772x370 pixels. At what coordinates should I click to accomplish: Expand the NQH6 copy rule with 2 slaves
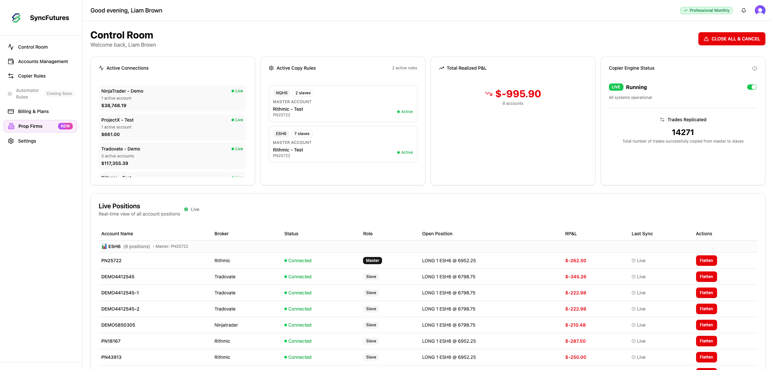pyautogui.click(x=343, y=103)
